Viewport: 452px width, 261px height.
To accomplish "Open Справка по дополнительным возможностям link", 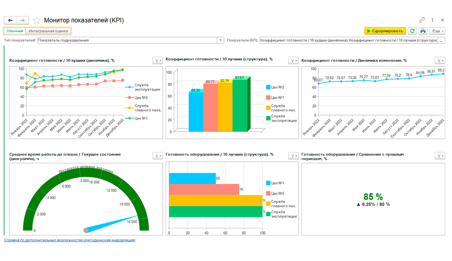I will pyautogui.click(x=69, y=240).
